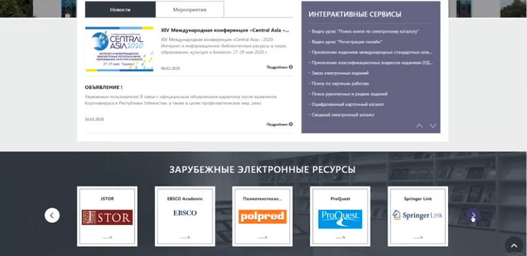Click the scroll-to-top arrow button

(x=514, y=246)
